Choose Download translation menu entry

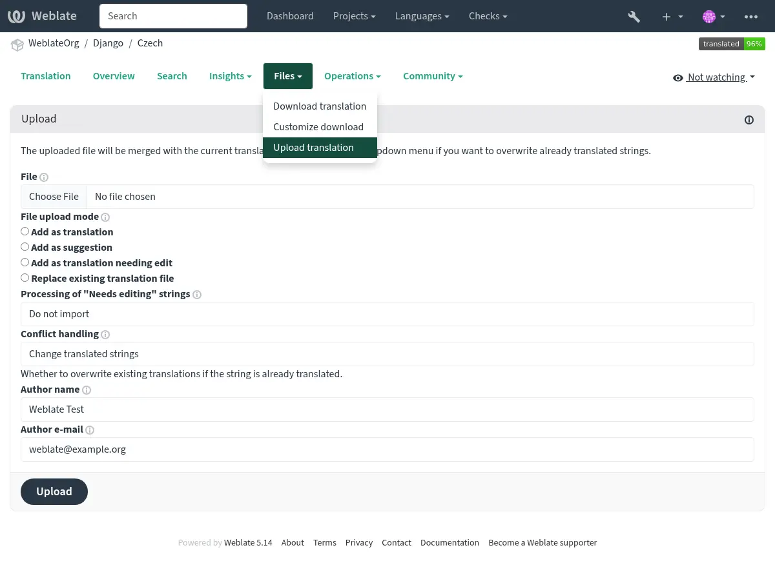320,106
